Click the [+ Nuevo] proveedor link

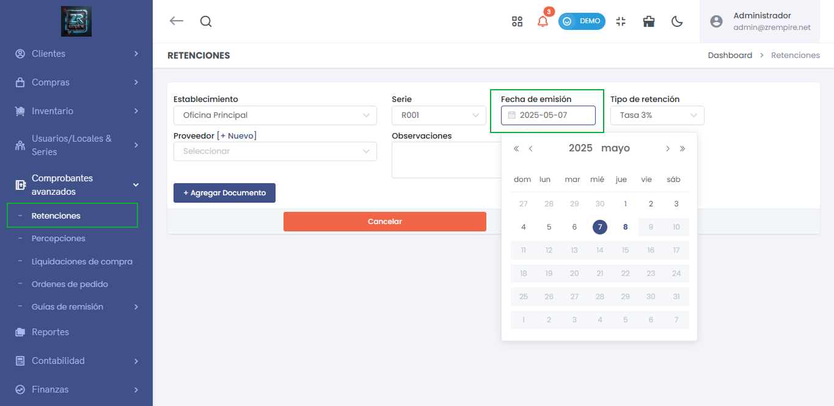click(237, 136)
